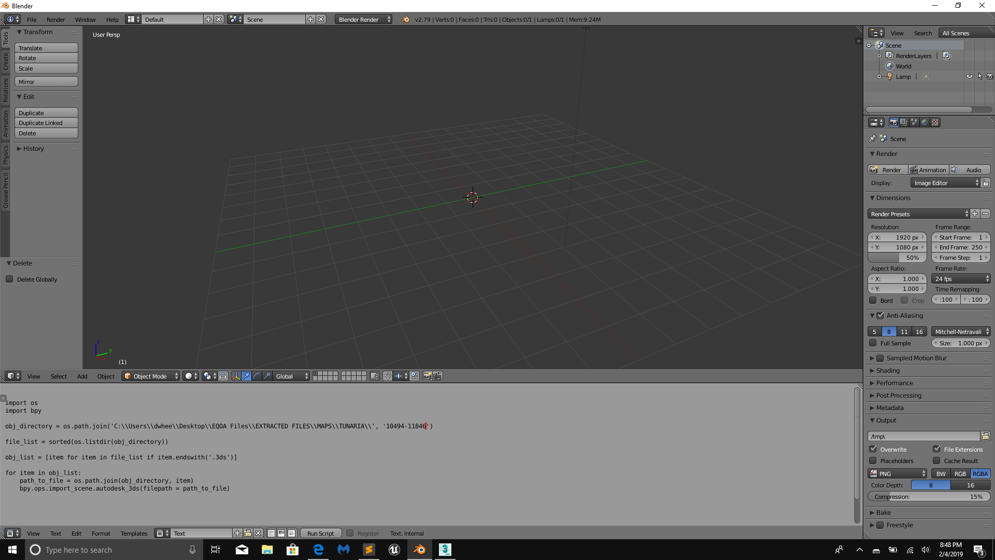Open the World properties tab (globe icon)
The width and height of the screenshot is (995, 560).
[x=925, y=122]
